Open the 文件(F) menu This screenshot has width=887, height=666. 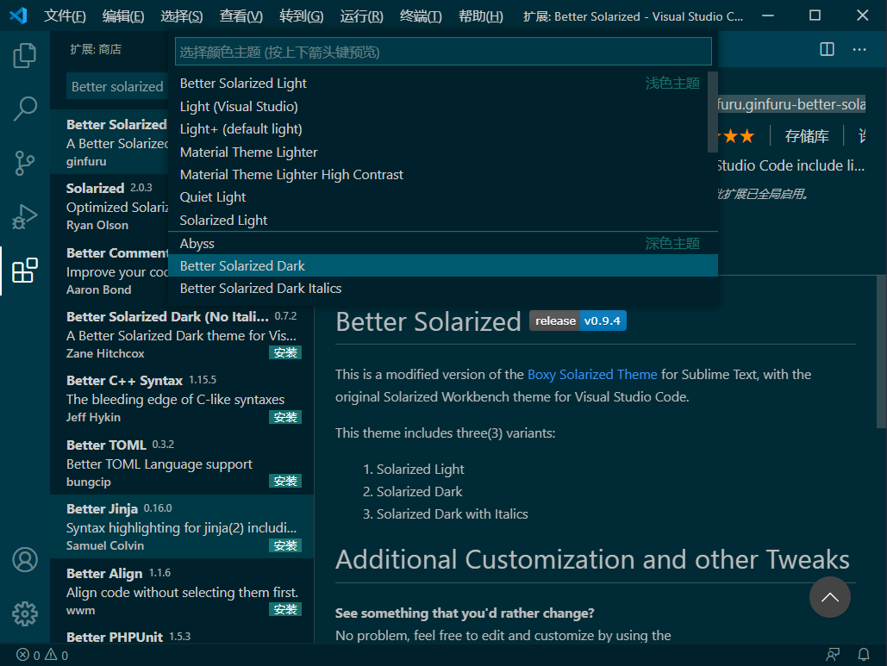click(x=65, y=16)
